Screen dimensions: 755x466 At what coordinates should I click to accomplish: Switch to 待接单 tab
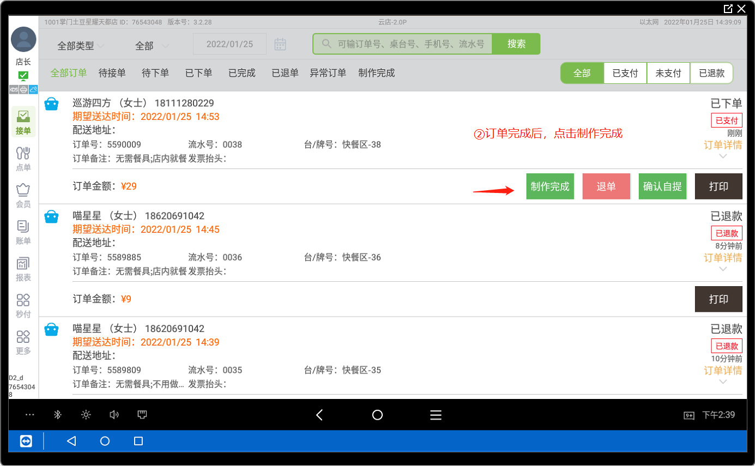click(112, 73)
